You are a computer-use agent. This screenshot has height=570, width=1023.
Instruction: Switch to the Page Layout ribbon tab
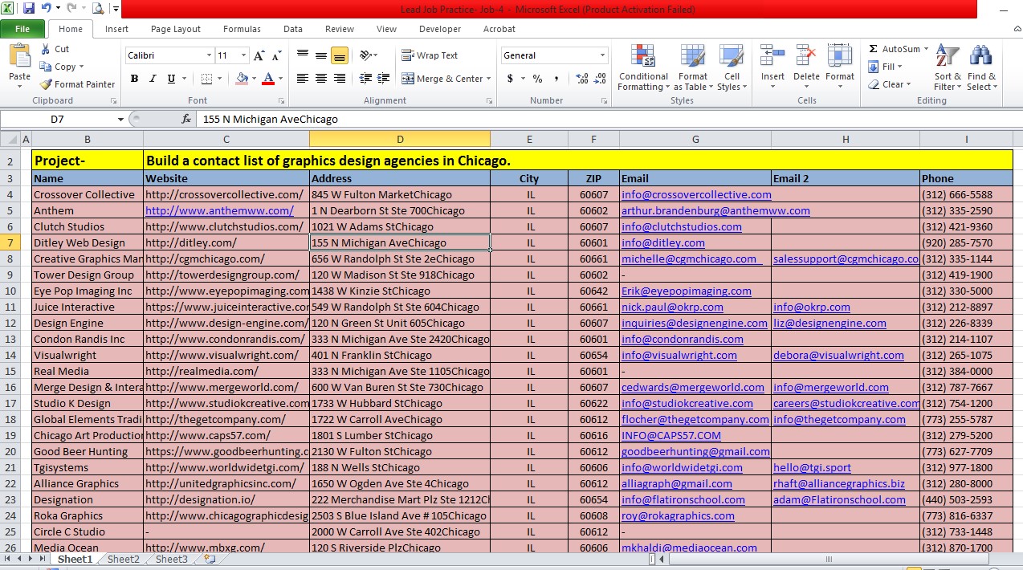[176, 29]
